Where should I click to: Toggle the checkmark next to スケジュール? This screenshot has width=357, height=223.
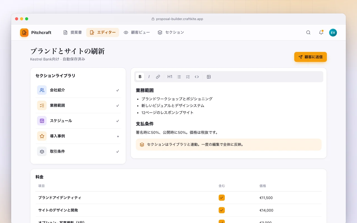pyautogui.click(x=118, y=121)
